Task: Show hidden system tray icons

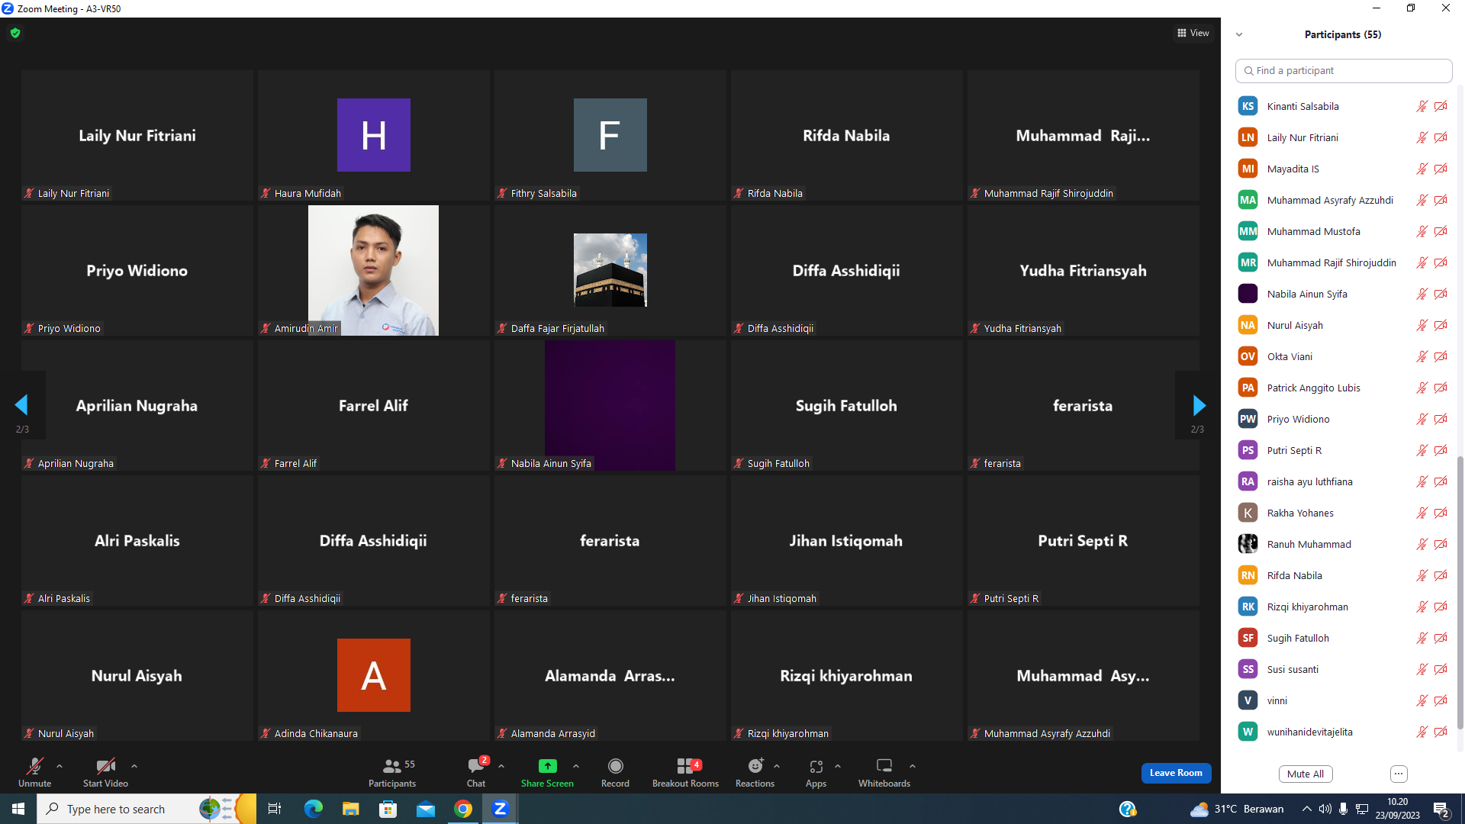Action: pyautogui.click(x=1307, y=809)
